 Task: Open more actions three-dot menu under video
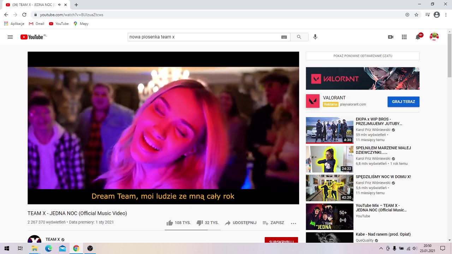293,223
